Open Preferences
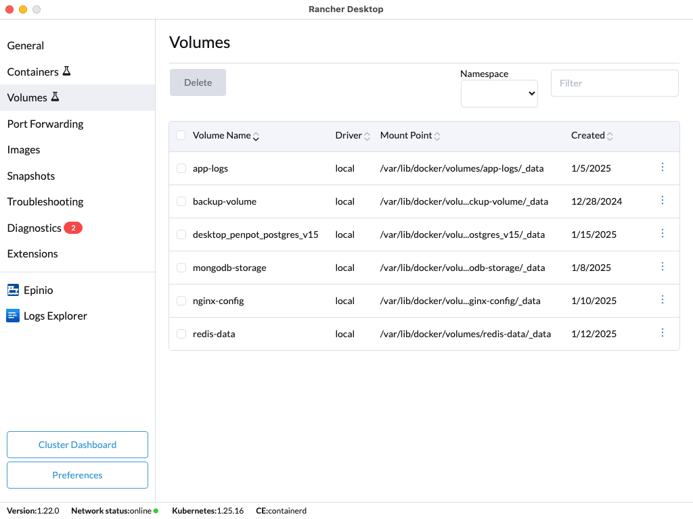Viewport: 693px width, 519px height. [77, 475]
